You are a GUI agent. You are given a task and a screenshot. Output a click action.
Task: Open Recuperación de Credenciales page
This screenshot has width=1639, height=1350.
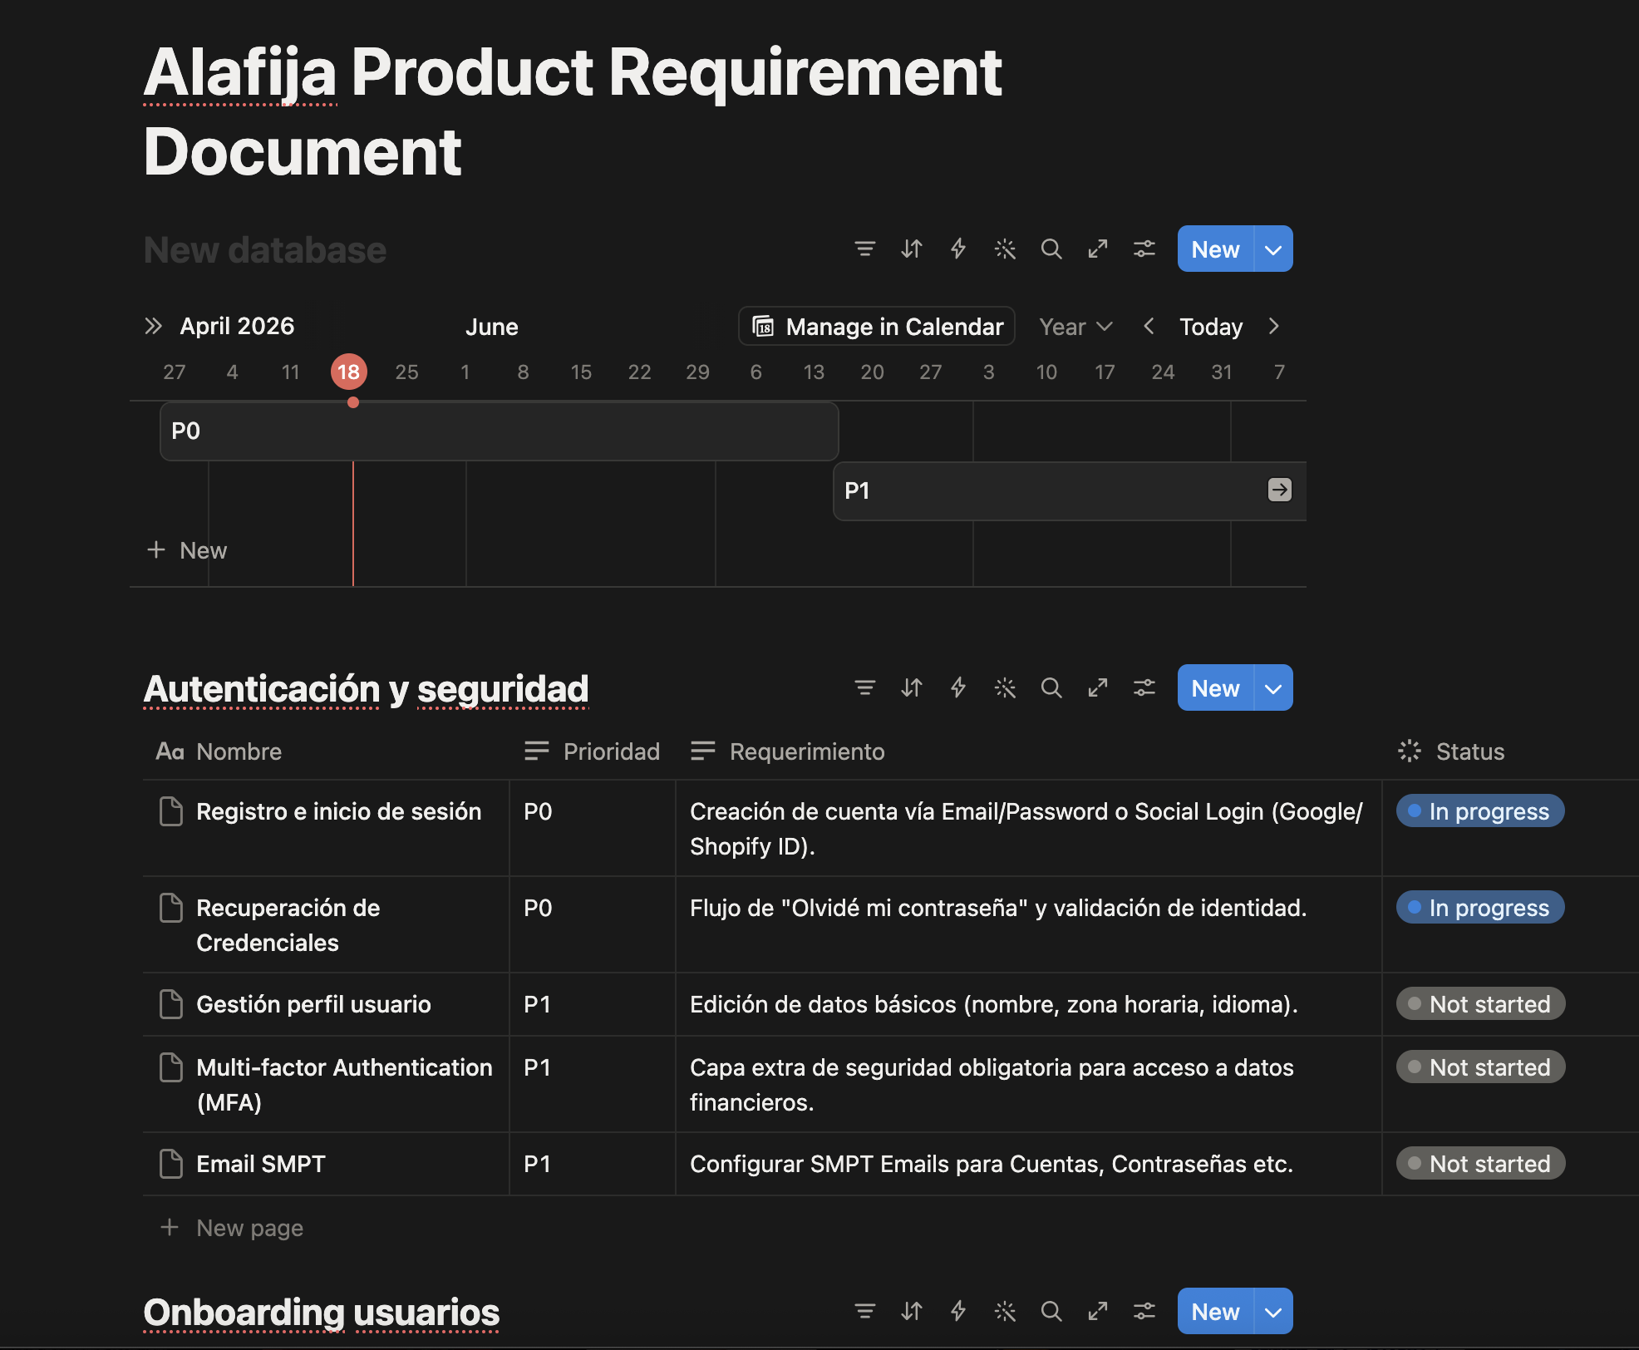pos(288,925)
